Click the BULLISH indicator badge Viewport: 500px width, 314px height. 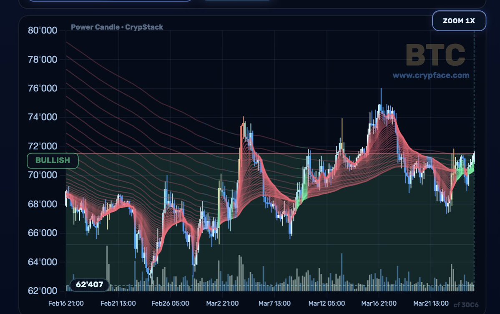pyautogui.click(x=53, y=161)
